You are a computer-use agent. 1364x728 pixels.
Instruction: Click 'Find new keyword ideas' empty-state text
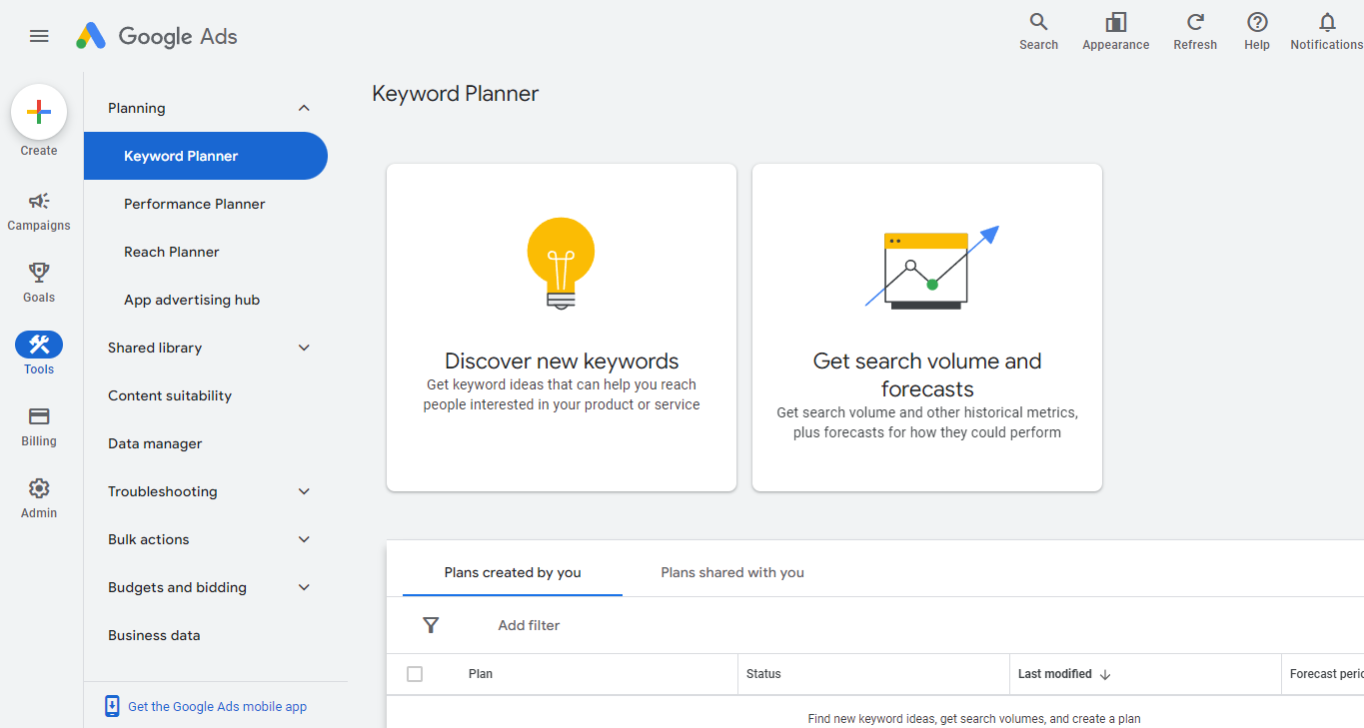[974, 718]
